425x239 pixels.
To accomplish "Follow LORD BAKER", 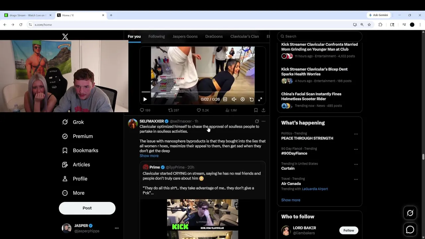I will coord(349,230).
